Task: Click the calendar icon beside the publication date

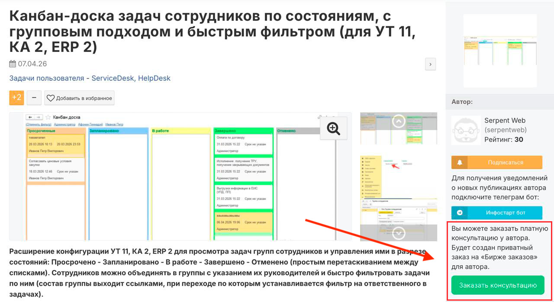Action: point(12,64)
